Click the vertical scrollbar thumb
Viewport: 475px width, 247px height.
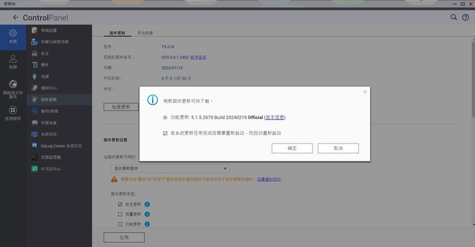point(473,79)
